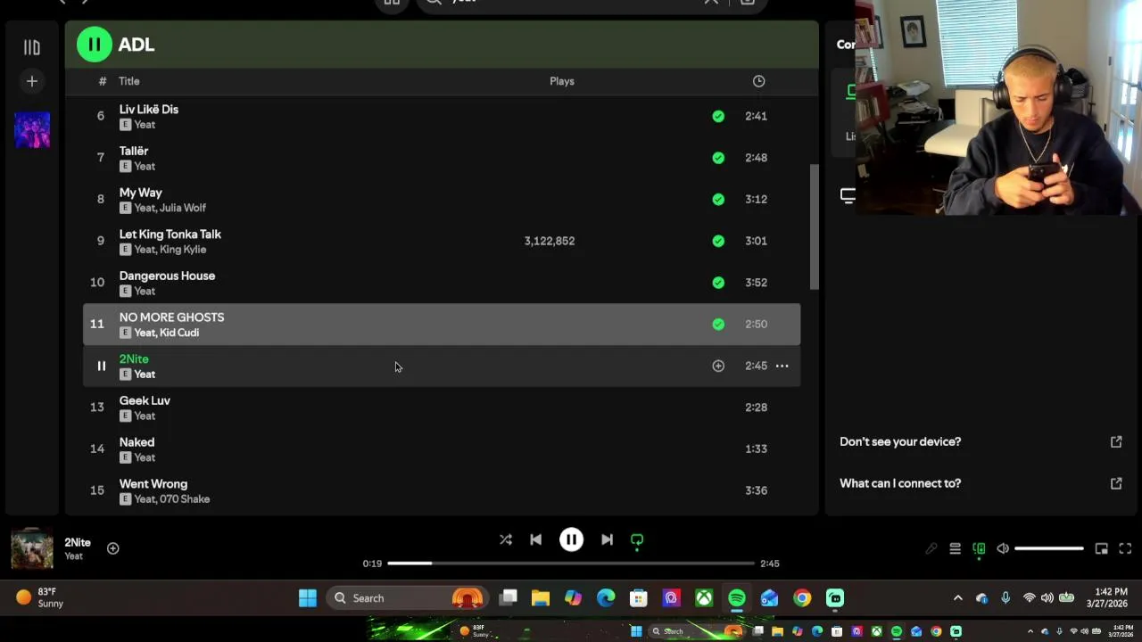Open the Windows Start menu

coord(308,598)
